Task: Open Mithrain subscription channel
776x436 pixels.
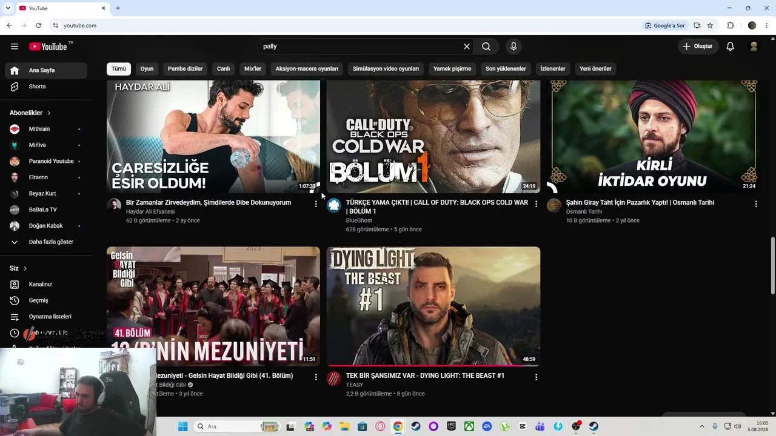Action: point(46,129)
